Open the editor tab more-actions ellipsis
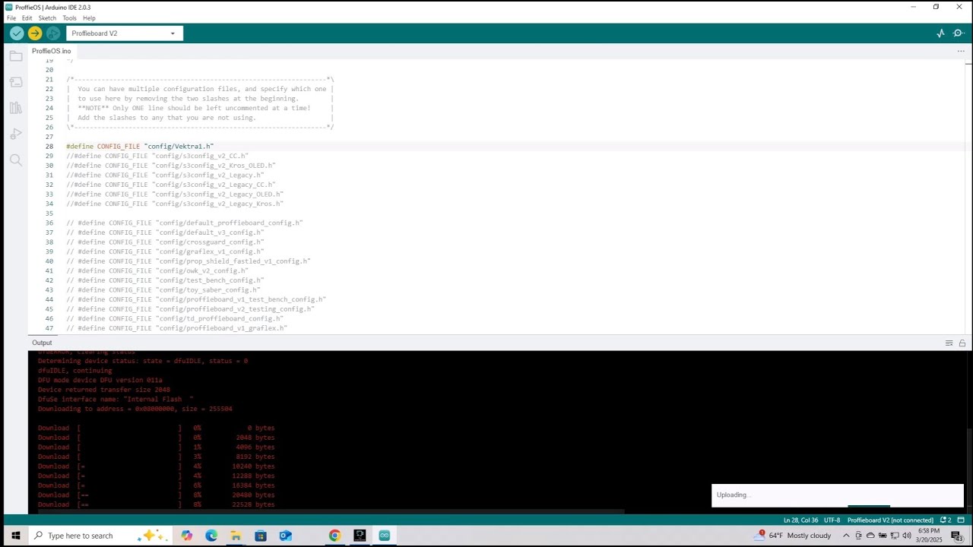Viewport: 973px width, 547px height. (961, 51)
